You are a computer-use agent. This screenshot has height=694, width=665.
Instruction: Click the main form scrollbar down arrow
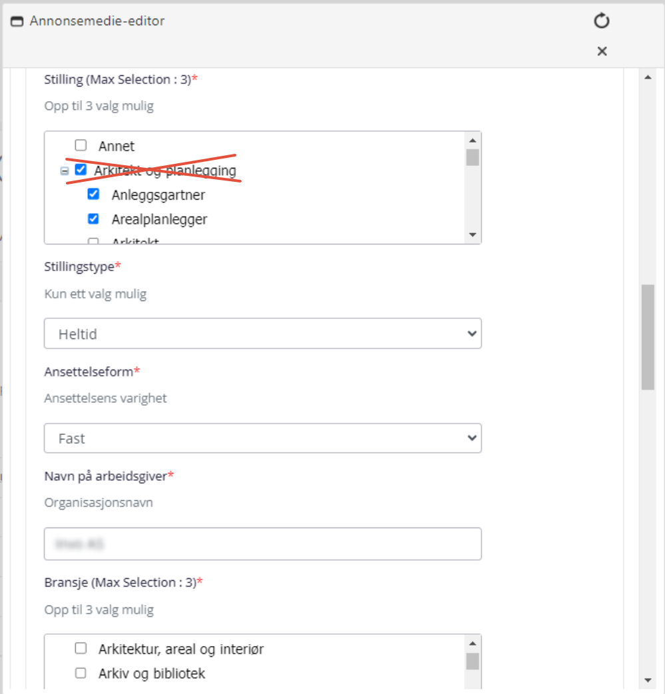[x=648, y=680]
